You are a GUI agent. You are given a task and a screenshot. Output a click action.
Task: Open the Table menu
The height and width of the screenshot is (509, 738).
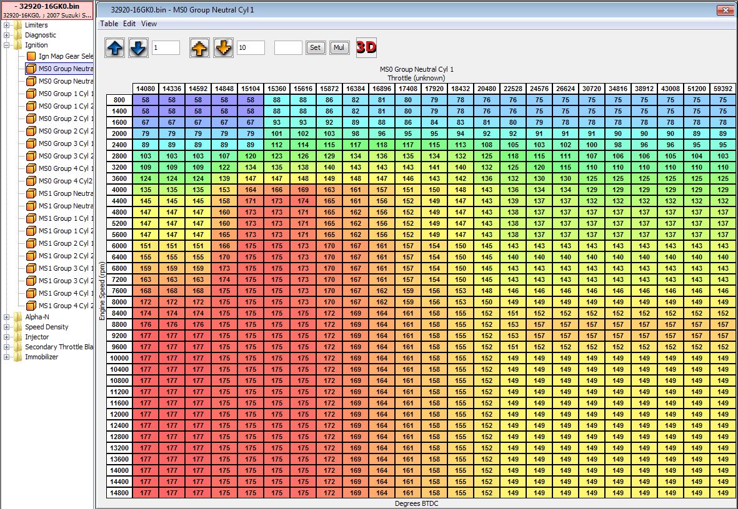pos(109,24)
